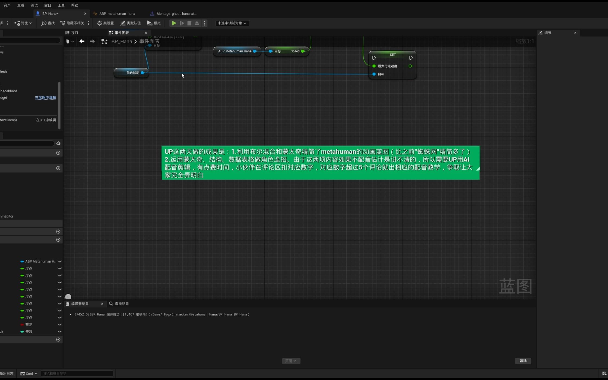This screenshot has width=608, height=380.
Task: Expand the 布尔 variable type row chevron
Action: [x=59, y=324]
